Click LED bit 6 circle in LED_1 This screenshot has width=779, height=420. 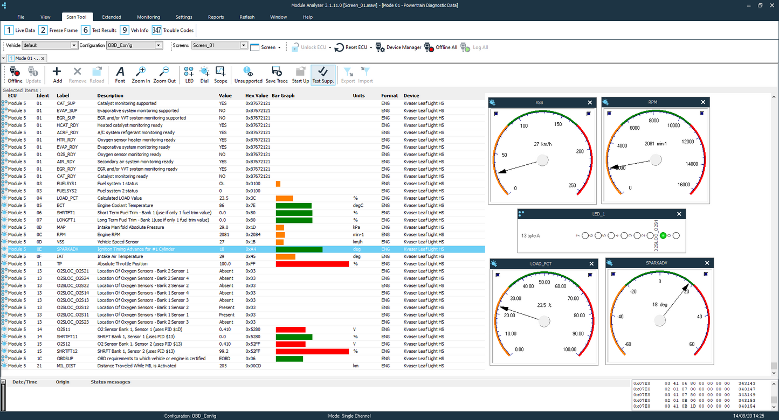[x=598, y=235]
